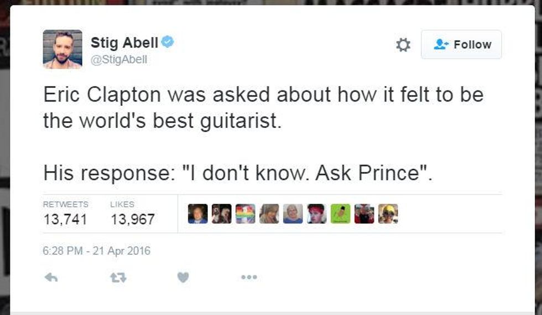The width and height of the screenshot is (542, 315).
Task: Follow Stig Abell
Action: pyautogui.click(x=461, y=45)
